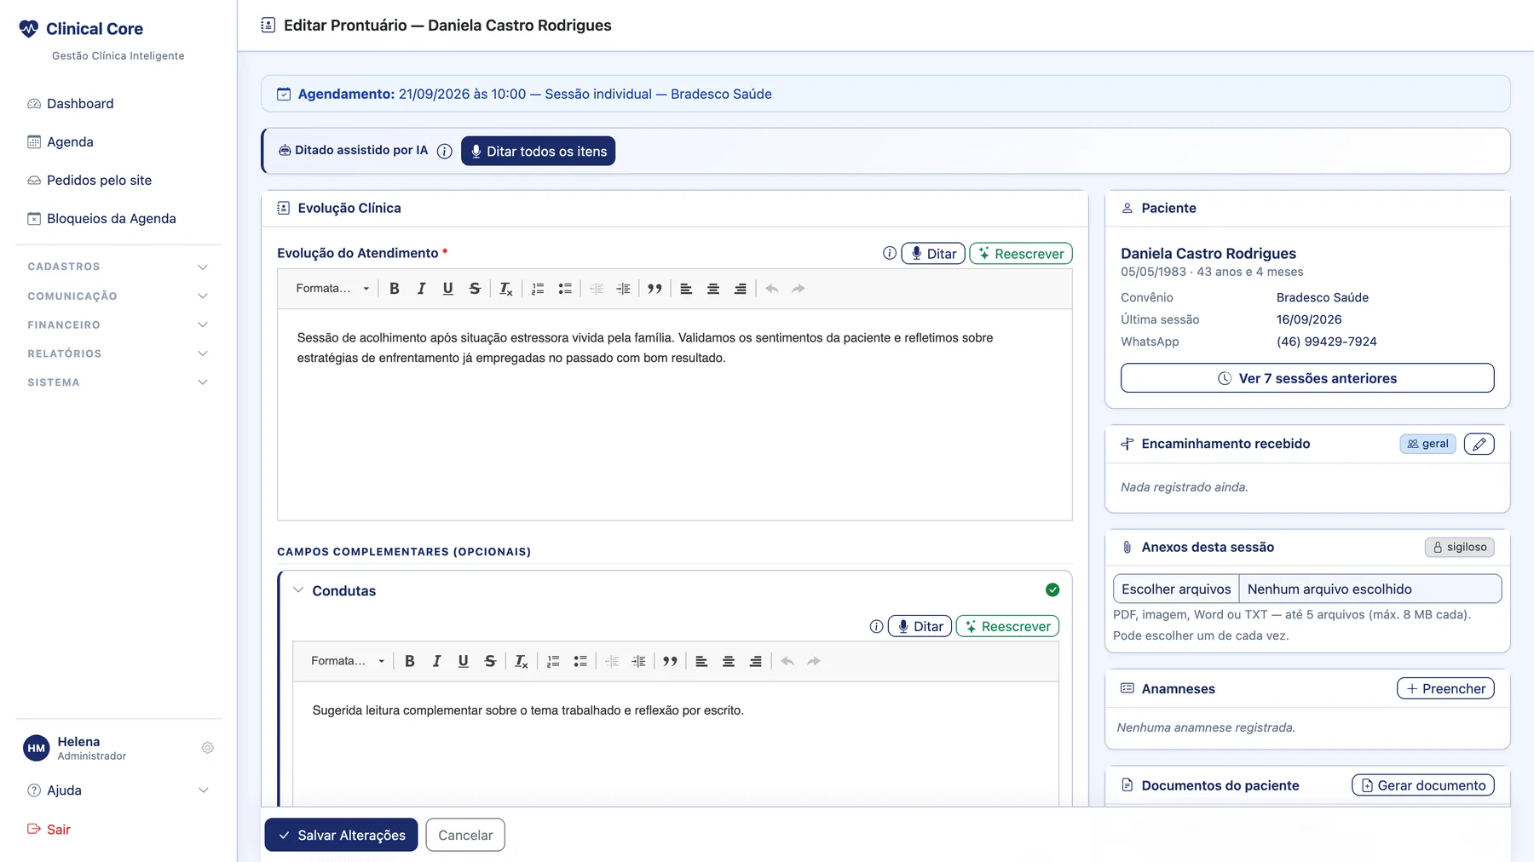This screenshot has width=1534, height=862.
Task: Click info icon beside Ditado assistido por IA
Action: [445, 151]
